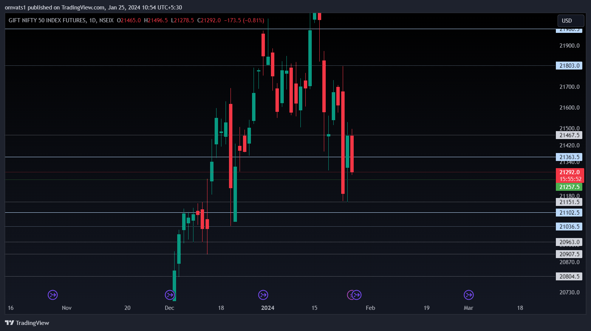Click the Feb label on the time axis
Viewport: 591px width, 331px height.
pos(370,308)
